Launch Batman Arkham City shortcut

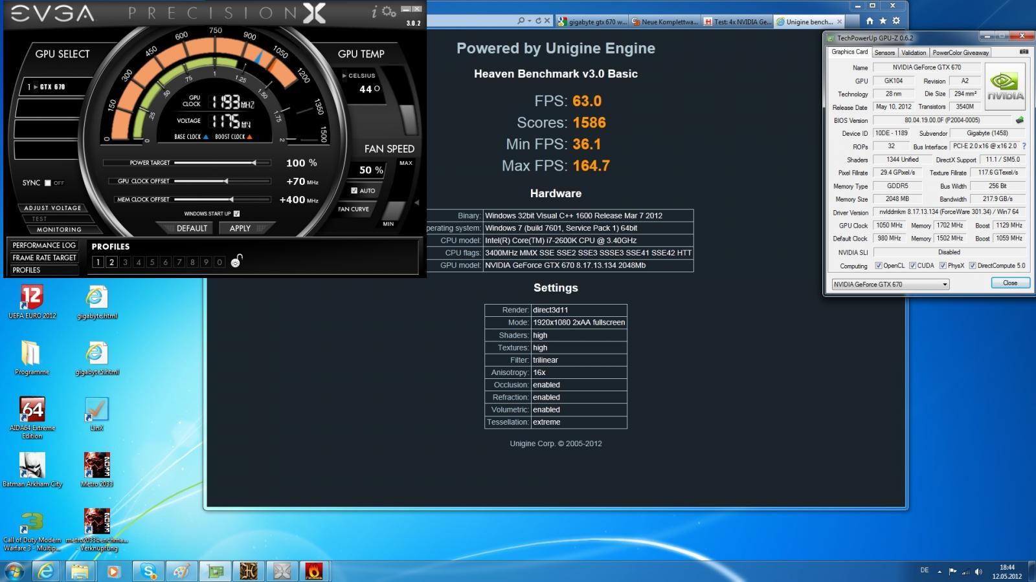click(32, 470)
